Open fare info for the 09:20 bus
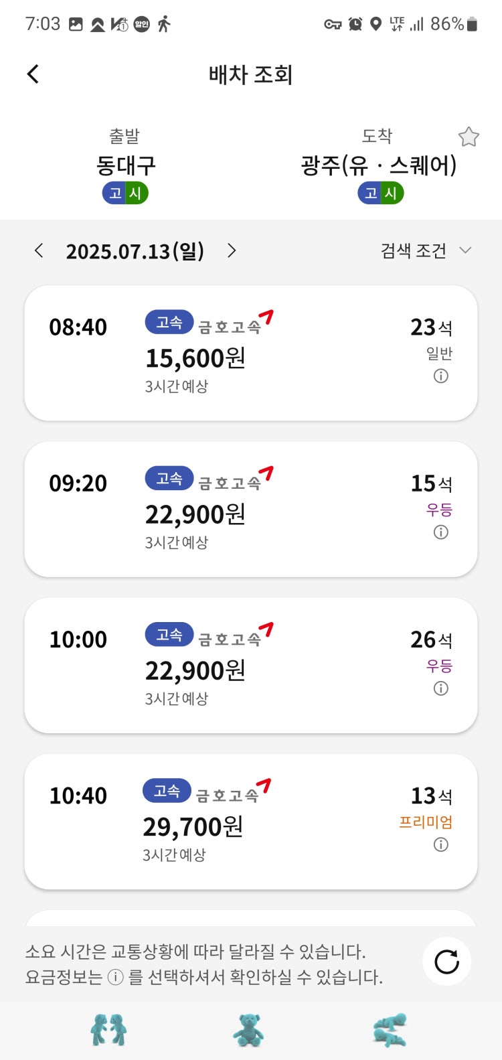 pyautogui.click(x=440, y=532)
